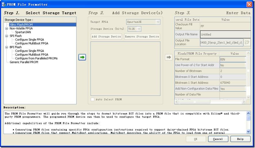Collapse the Non-Volatile FPGA tree node
255x148 pixels.
click(x=7, y=28)
